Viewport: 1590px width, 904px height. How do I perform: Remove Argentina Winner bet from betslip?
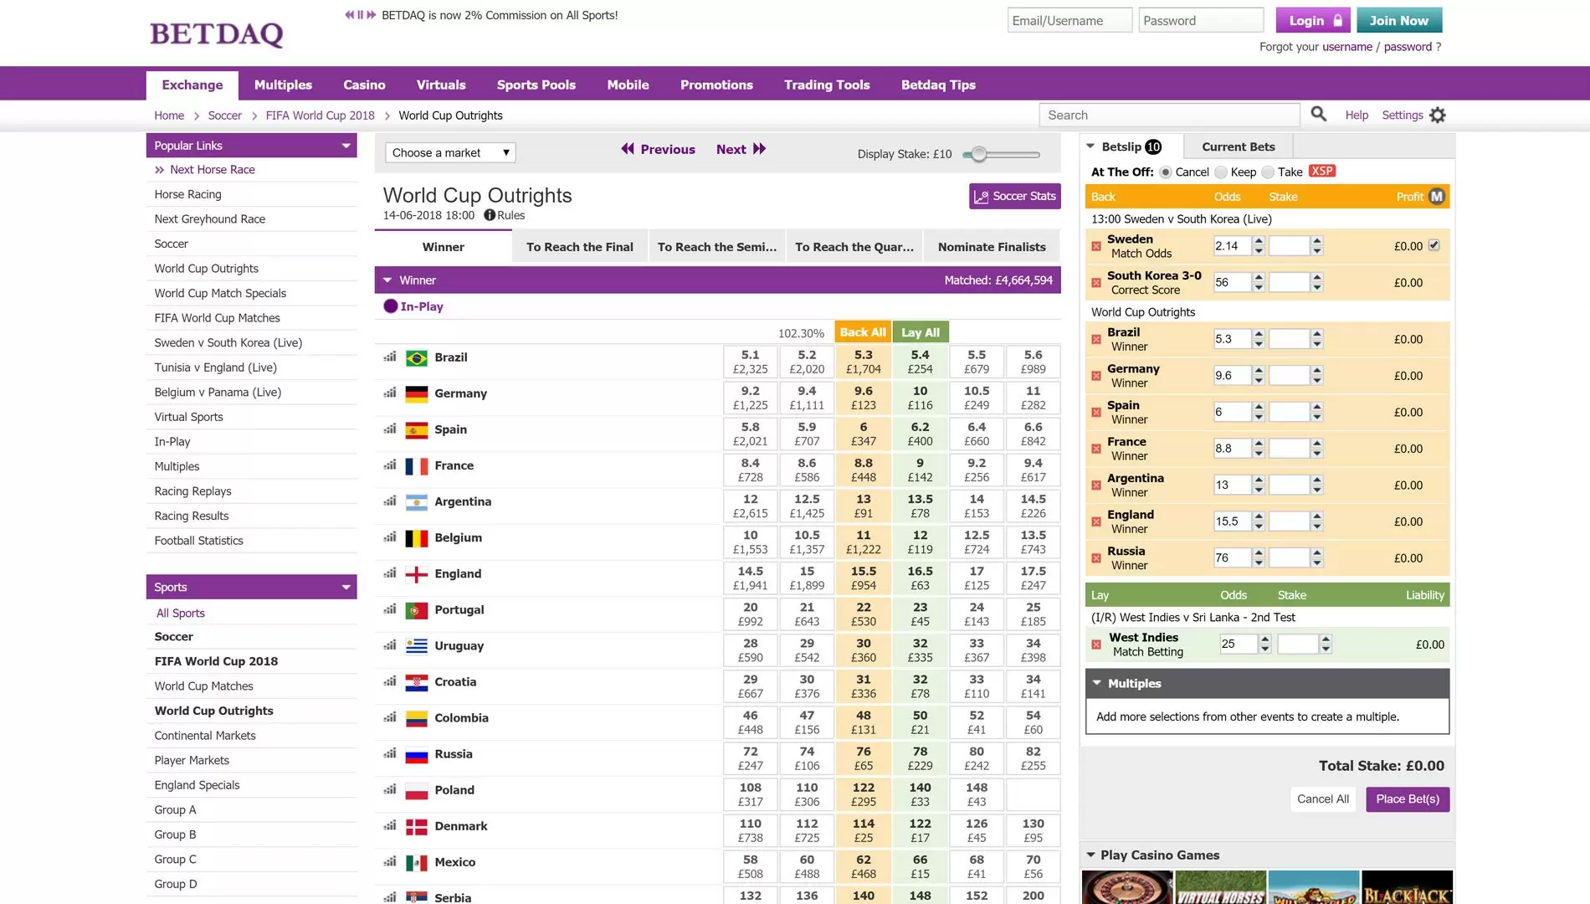pyautogui.click(x=1096, y=485)
